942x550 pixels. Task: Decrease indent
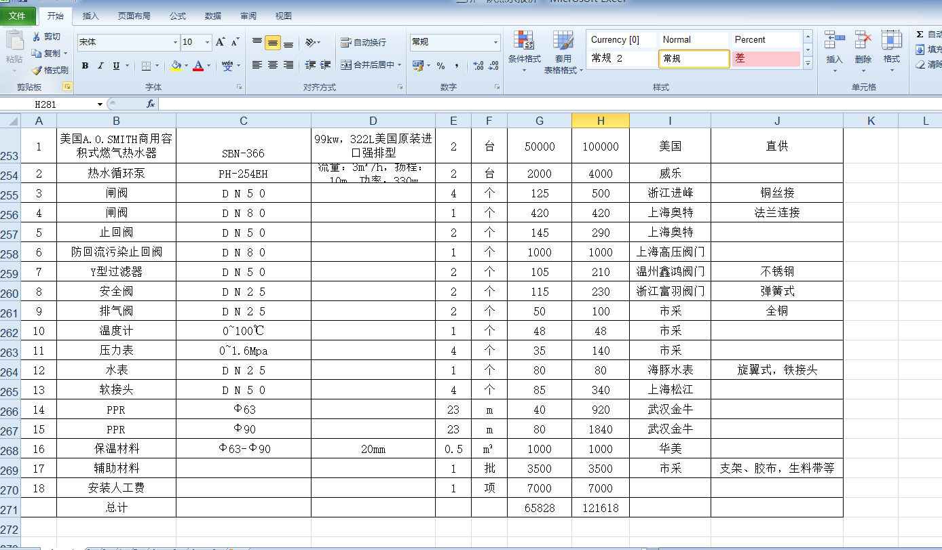(310, 65)
